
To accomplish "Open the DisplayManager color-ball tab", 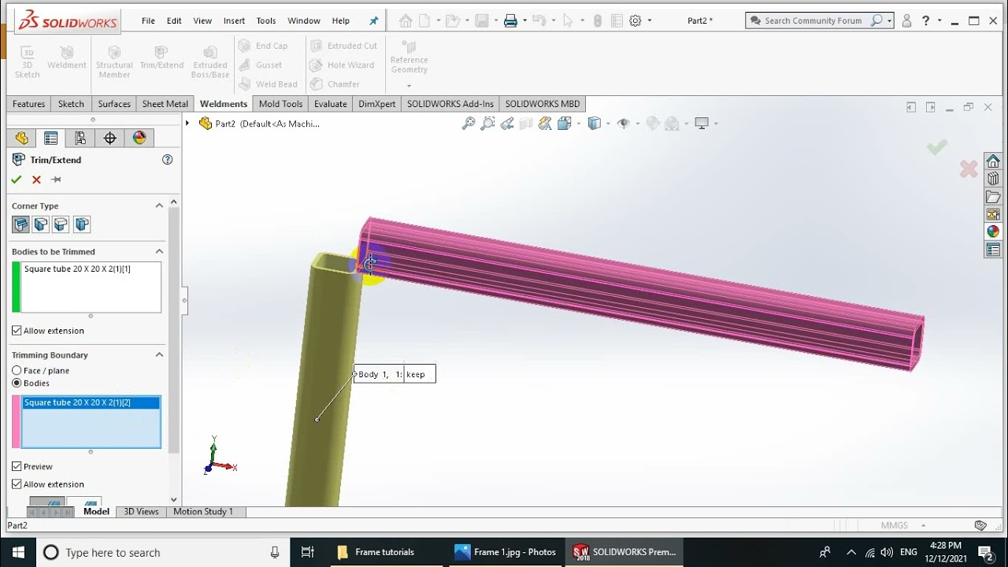I will click(x=139, y=138).
